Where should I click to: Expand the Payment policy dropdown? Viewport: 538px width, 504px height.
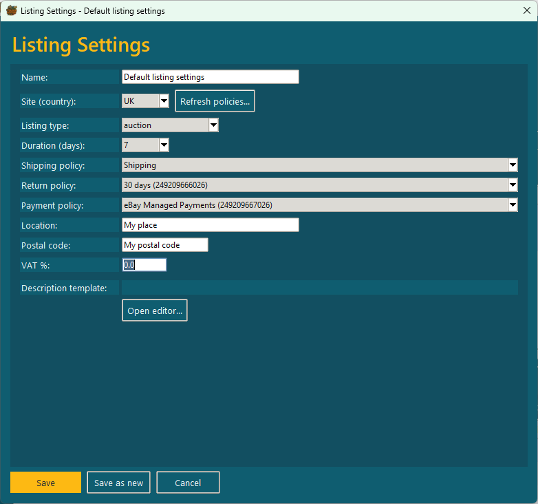(513, 205)
